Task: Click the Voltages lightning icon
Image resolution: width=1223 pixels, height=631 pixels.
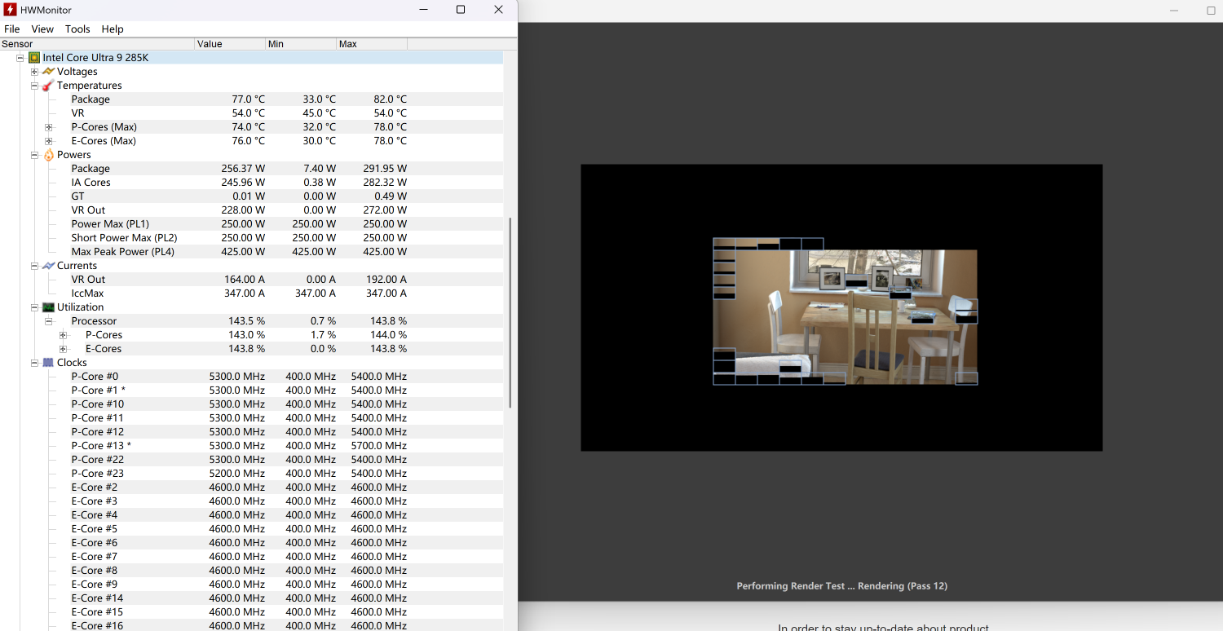Action: tap(48, 72)
